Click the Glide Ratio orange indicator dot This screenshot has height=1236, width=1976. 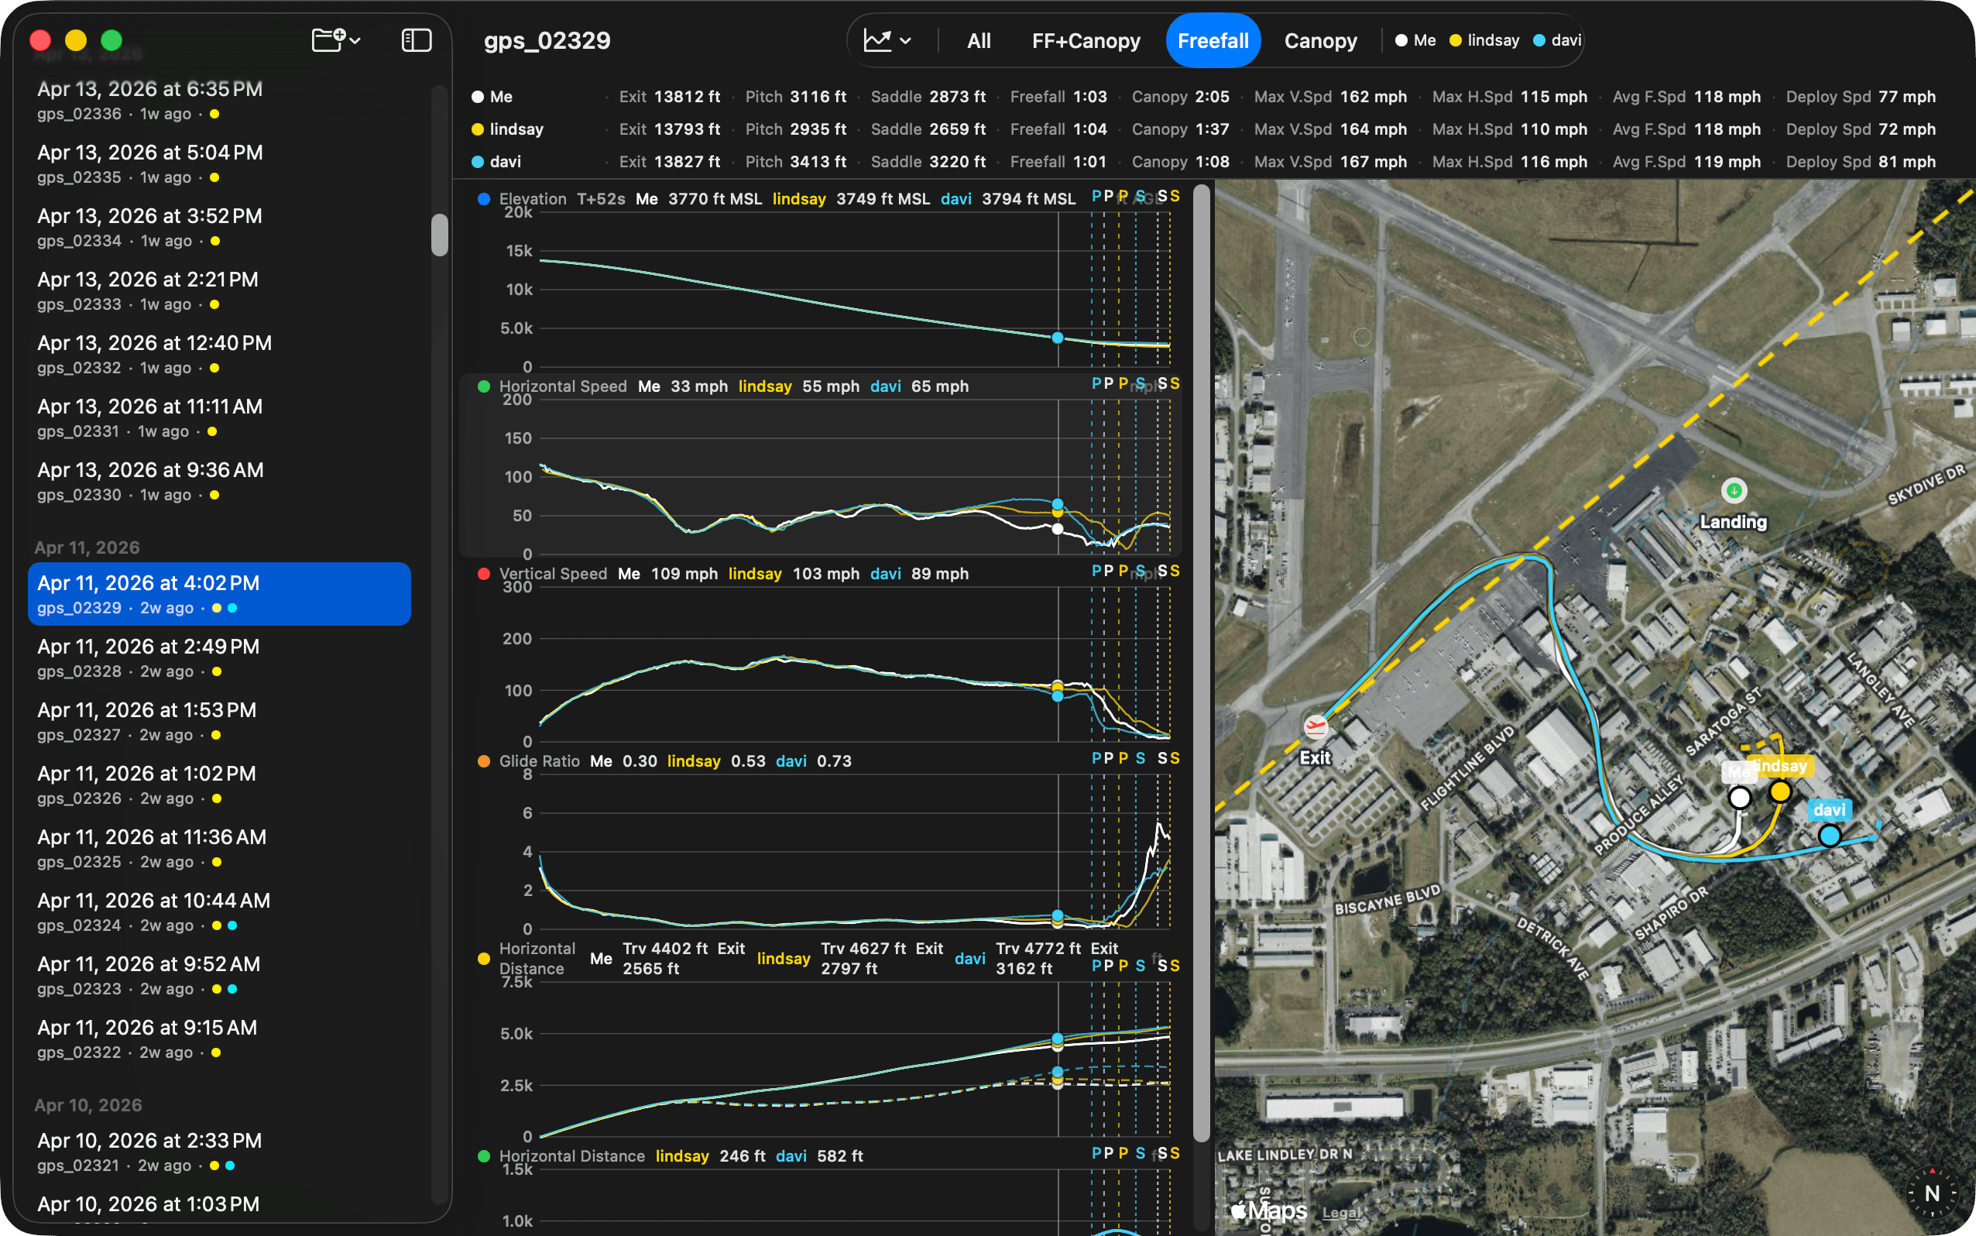(x=484, y=760)
